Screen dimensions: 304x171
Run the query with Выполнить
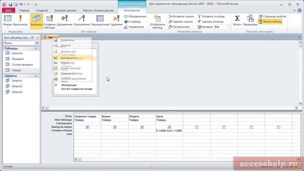[x=20, y=20]
